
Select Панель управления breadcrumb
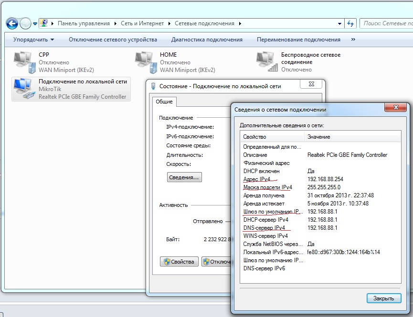[84, 23]
